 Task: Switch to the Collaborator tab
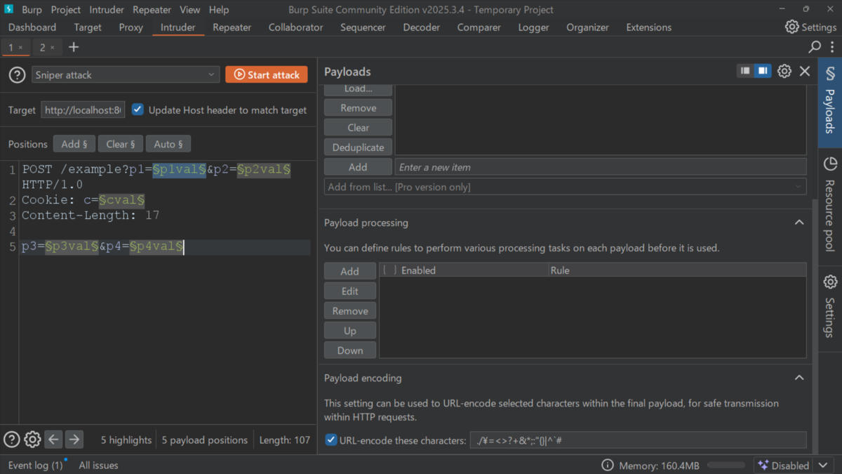coord(295,27)
